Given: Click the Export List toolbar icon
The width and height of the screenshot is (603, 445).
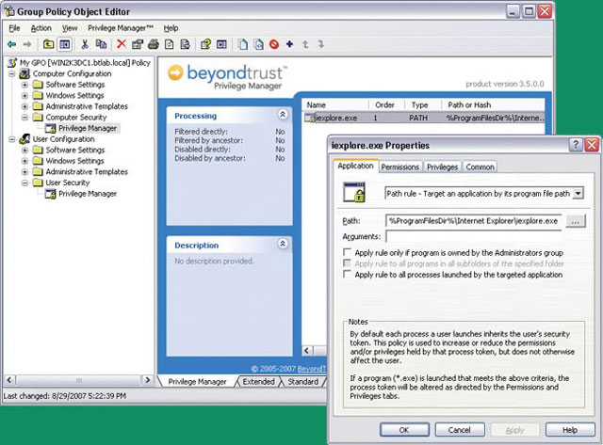Looking at the screenshot, I should (x=186, y=44).
